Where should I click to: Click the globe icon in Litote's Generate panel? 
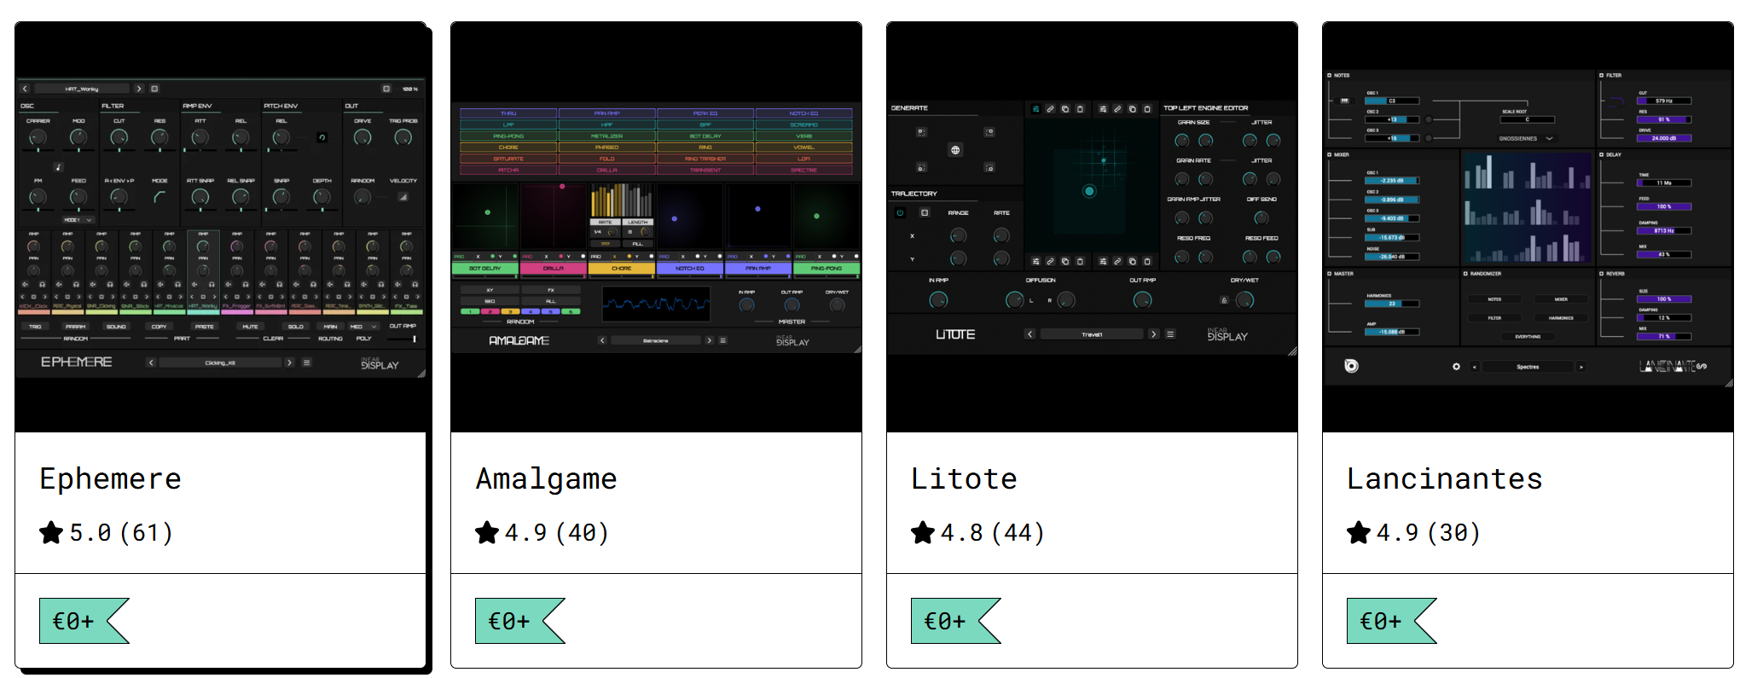pos(955,150)
